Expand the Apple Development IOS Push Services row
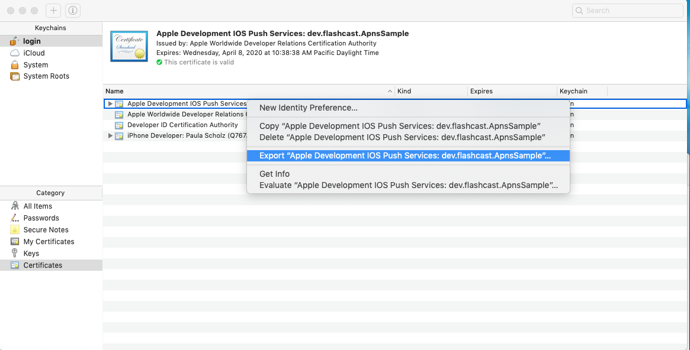Image resolution: width=690 pixels, height=350 pixels. point(110,104)
